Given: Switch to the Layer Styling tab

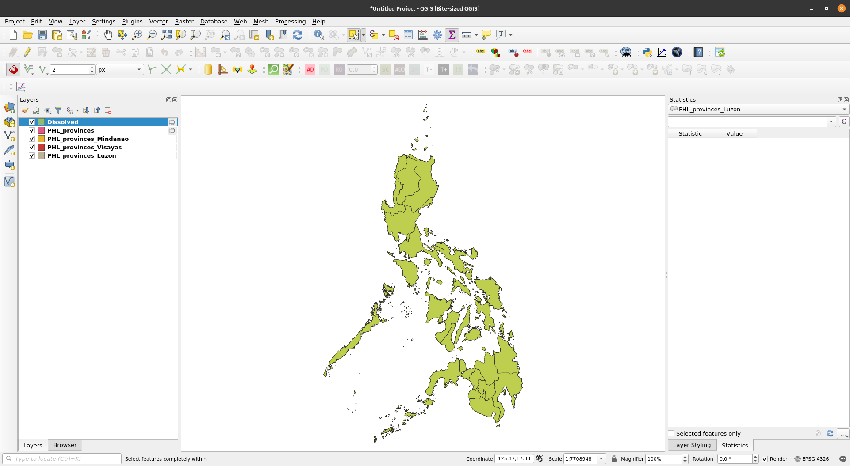Looking at the screenshot, I should 691,445.
